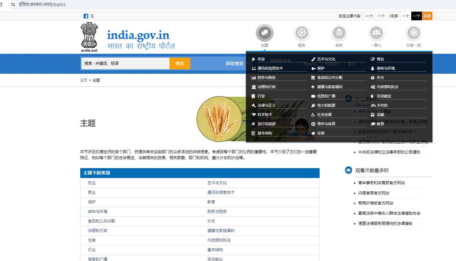The height and width of the screenshot is (261, 456).
Task: Open the 最高法院中等收入群体法律援助协会 link
Action: pyautogui.click(x=389, y=213)
